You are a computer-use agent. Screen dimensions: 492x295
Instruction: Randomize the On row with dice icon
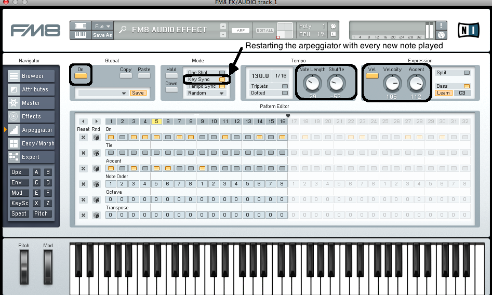(96, 137)
